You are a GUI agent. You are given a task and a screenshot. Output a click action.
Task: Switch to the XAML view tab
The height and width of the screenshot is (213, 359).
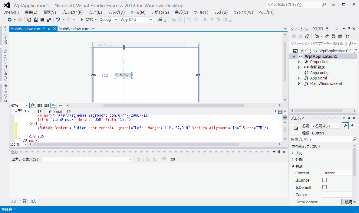[x=56, y=112]
